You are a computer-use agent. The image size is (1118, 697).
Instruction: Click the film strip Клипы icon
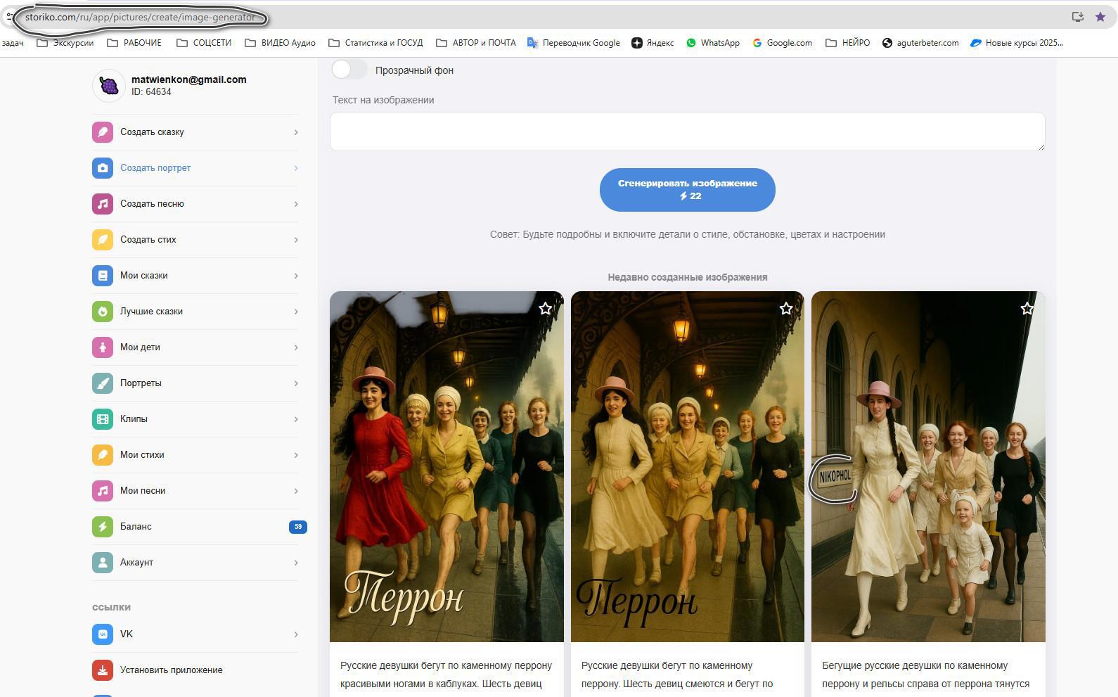coord(103,419)
